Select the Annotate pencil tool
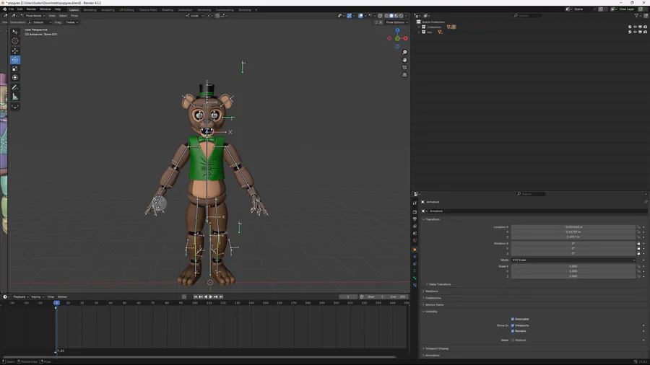 (15, 87)
